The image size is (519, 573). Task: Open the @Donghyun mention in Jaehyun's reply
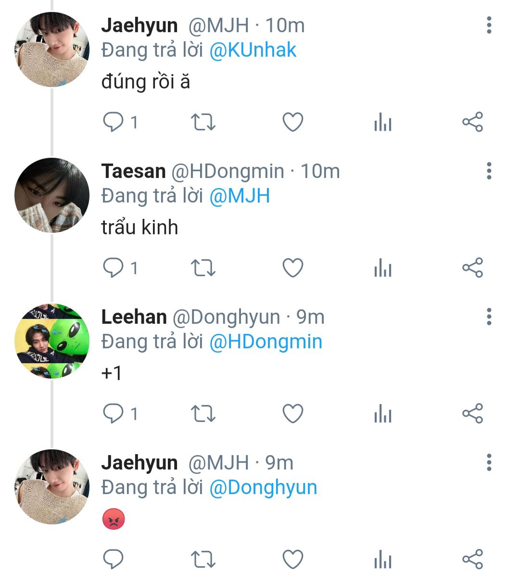(263, 487)
